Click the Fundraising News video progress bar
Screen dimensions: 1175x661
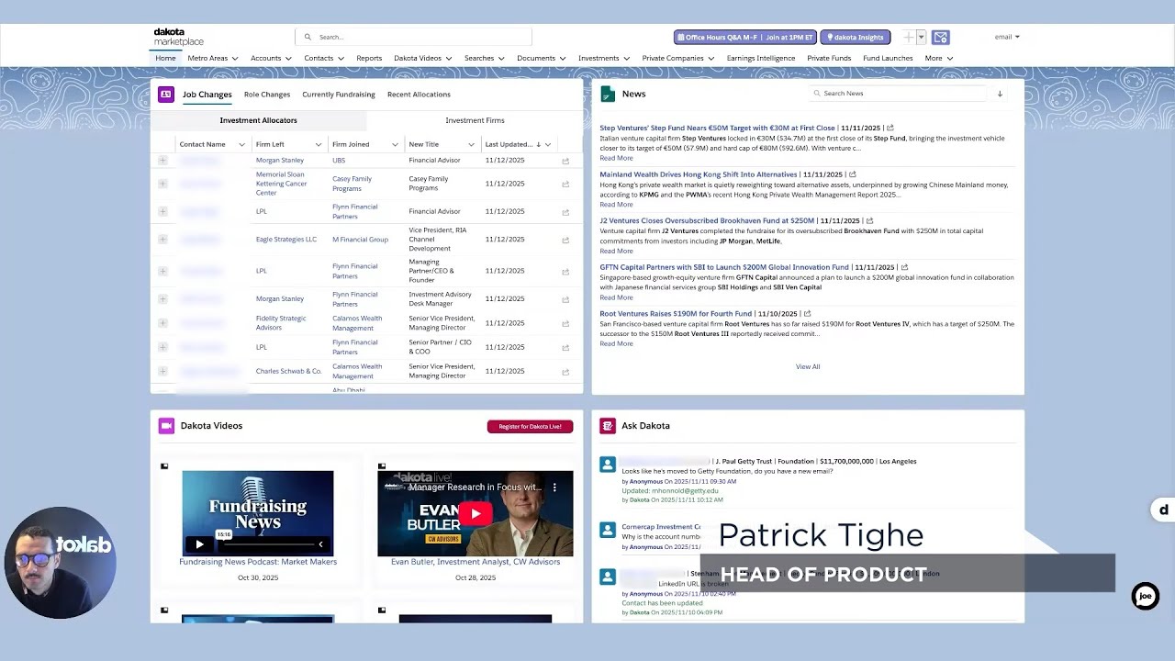[x=269, y=544]
